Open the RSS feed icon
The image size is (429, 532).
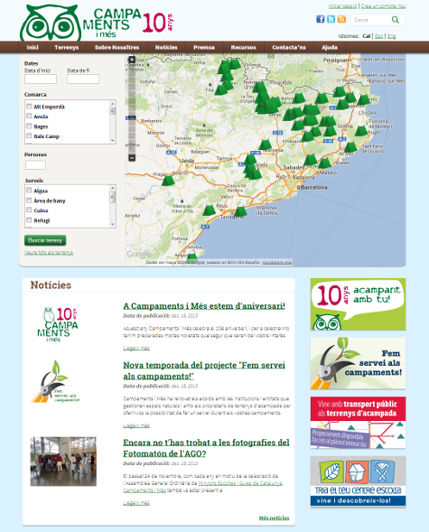point(341,19)
